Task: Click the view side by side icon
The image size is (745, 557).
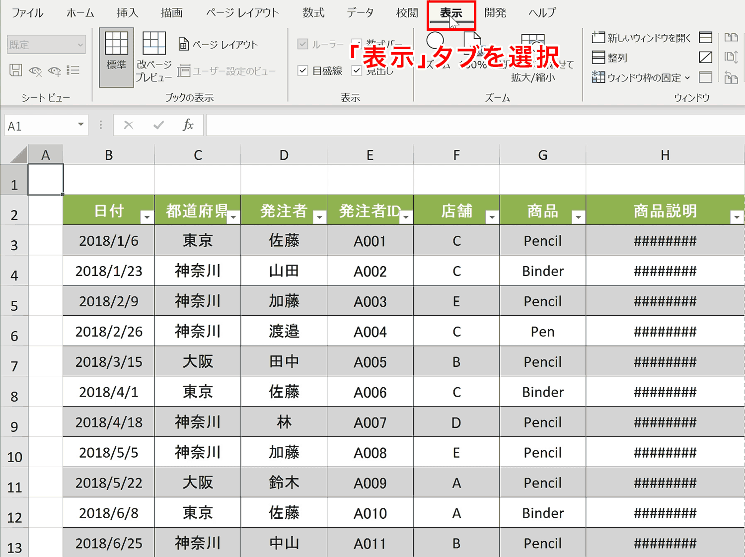Action: [731, 37]
